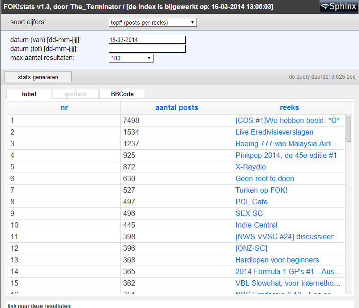Open the VBL Slowchat link
Image resolution: width=359 pixels, height=308 pixels.
pyautogui.click(x=288, y=283)
